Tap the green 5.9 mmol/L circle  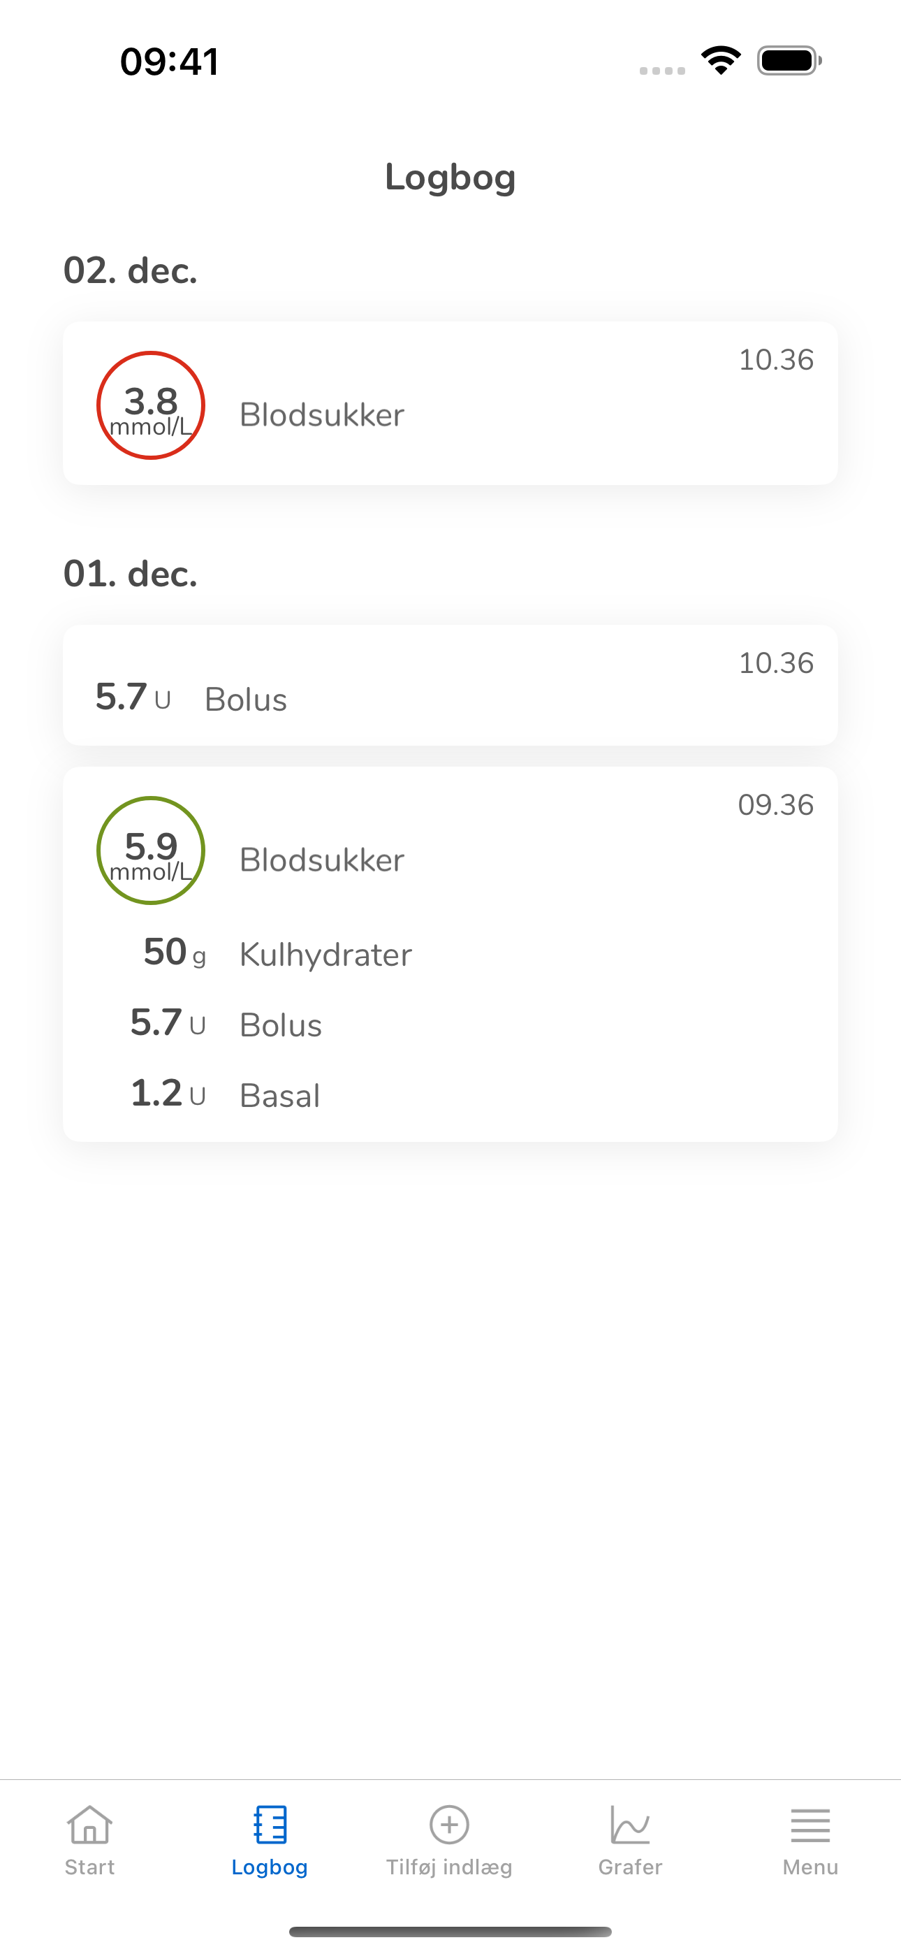point(151,851)
